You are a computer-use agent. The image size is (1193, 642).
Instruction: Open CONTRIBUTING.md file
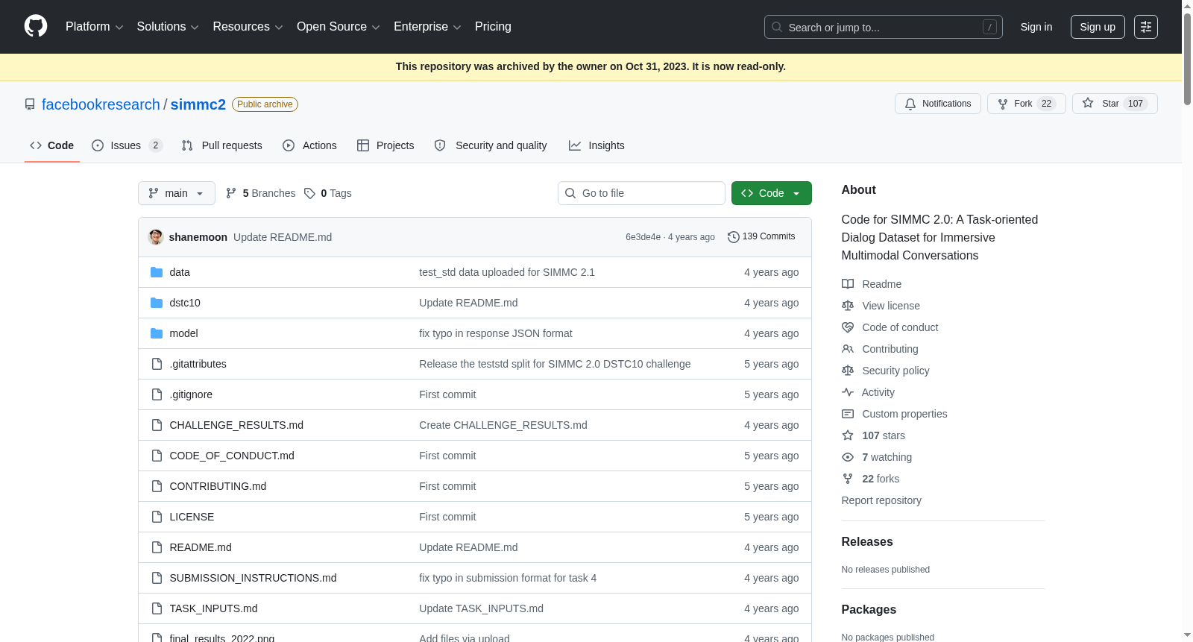(218, 486)
